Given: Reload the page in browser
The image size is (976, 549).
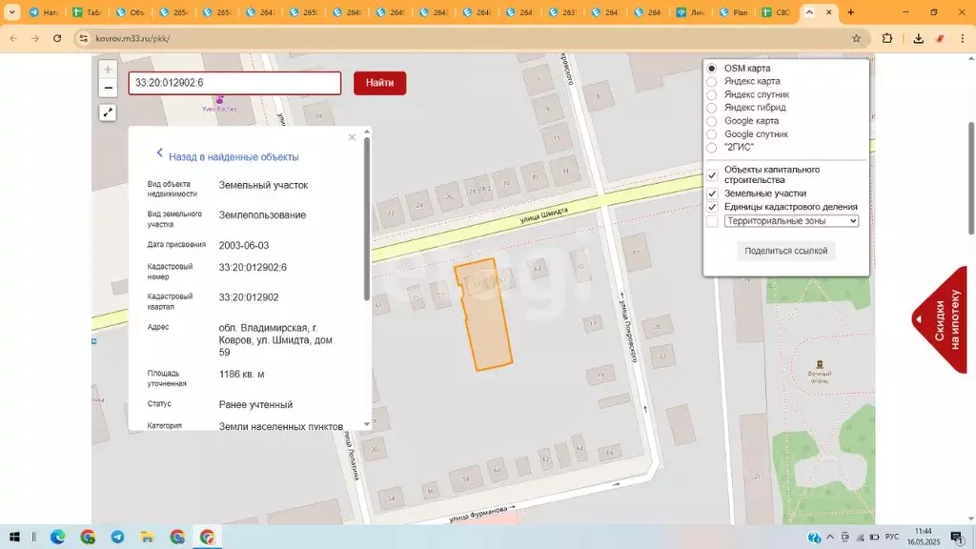Looking at the screenshot, I should click(x=57, y=38).
